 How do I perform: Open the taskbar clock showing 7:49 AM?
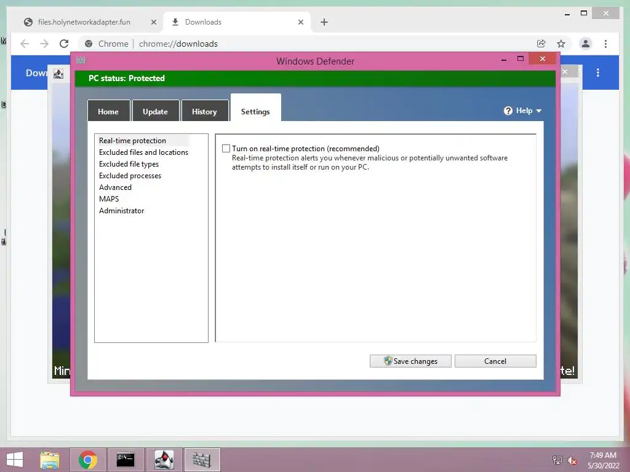(x=603, y=460)
